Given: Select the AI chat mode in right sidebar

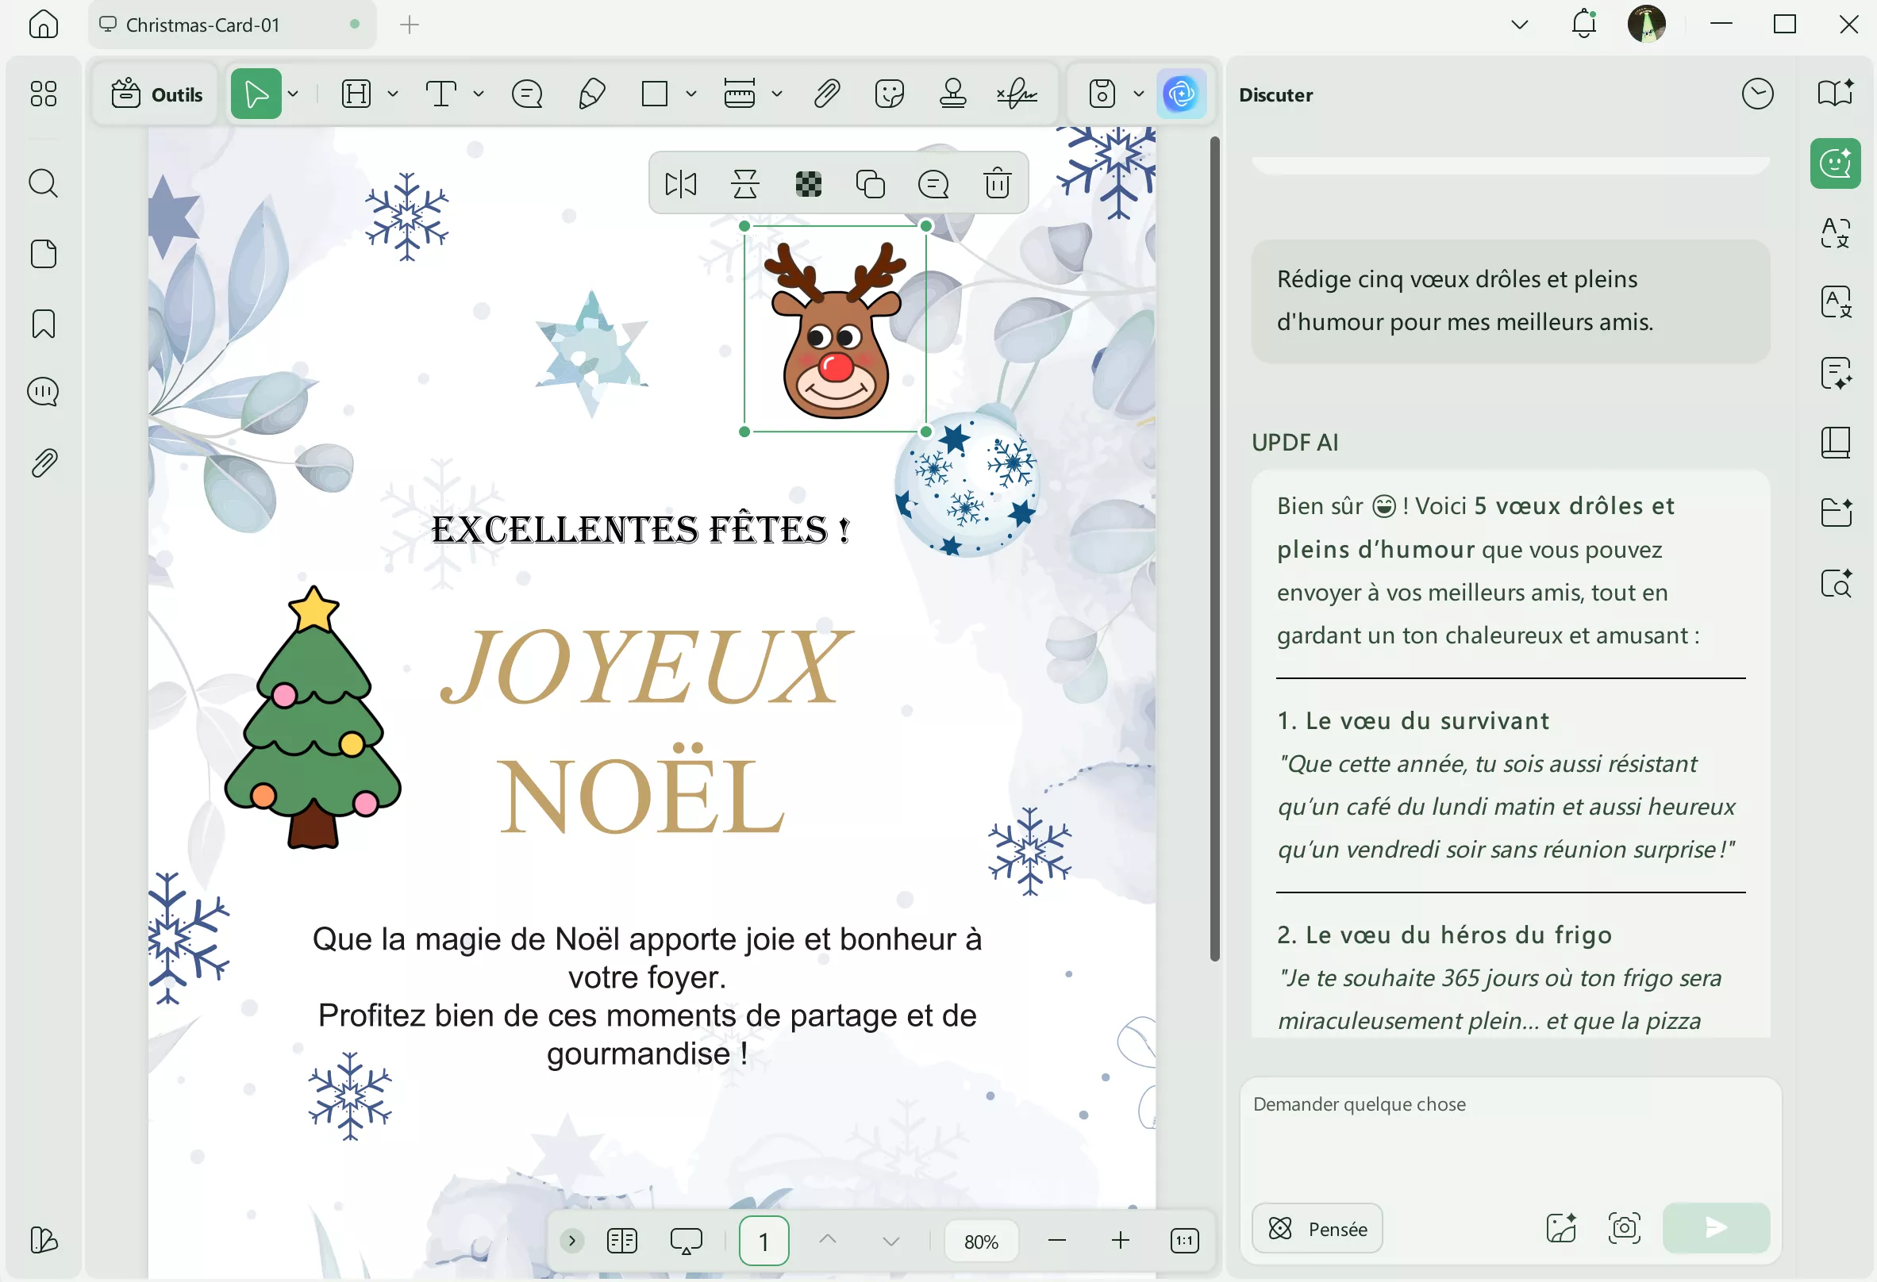Looking at the screenshot, I should click(x=1835, y=163).
